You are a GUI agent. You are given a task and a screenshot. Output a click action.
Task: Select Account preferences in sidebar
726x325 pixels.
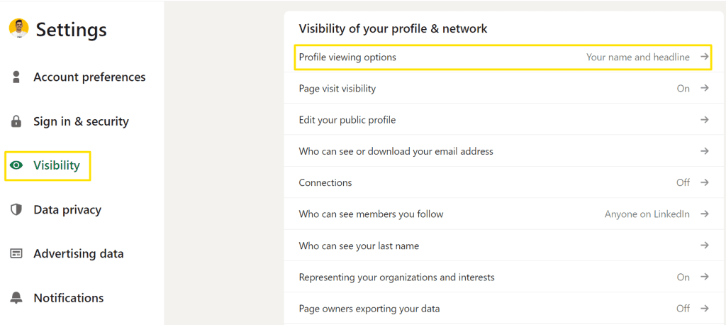78,77
